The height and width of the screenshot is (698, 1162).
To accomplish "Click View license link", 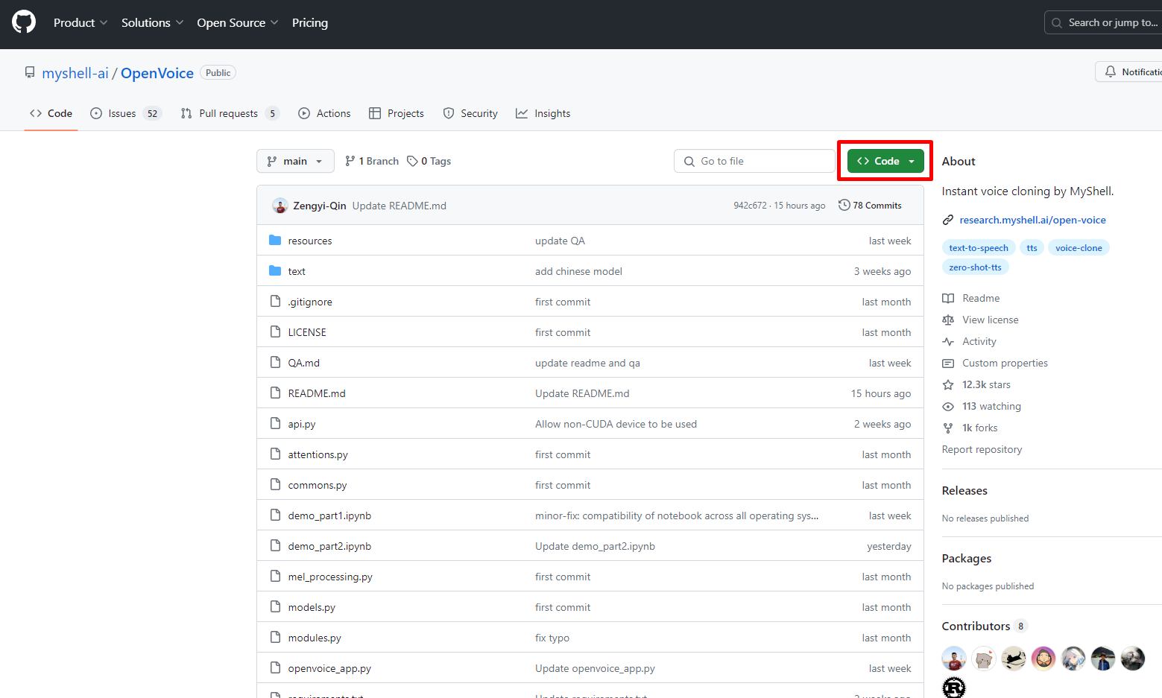I will 980,320.
